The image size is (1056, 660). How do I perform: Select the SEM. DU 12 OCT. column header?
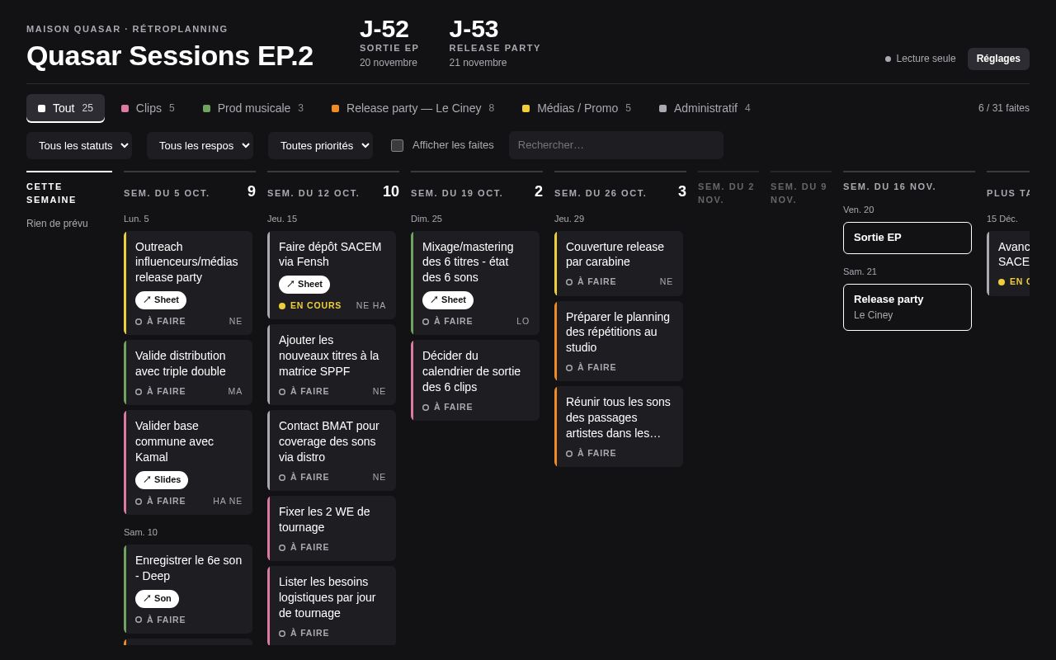(x=333, y=192)
